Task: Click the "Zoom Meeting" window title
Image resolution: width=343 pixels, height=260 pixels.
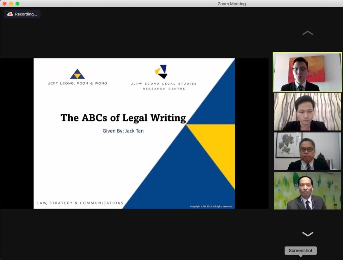Action: pyautogui.click(x=231, y=4)
